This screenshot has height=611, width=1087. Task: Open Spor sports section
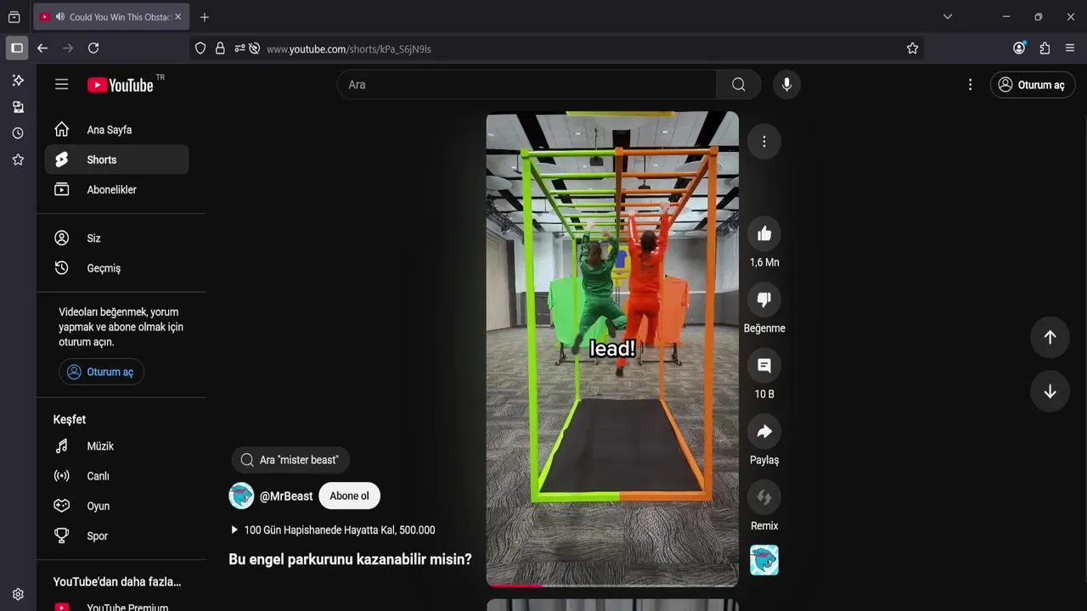point(116,535)
